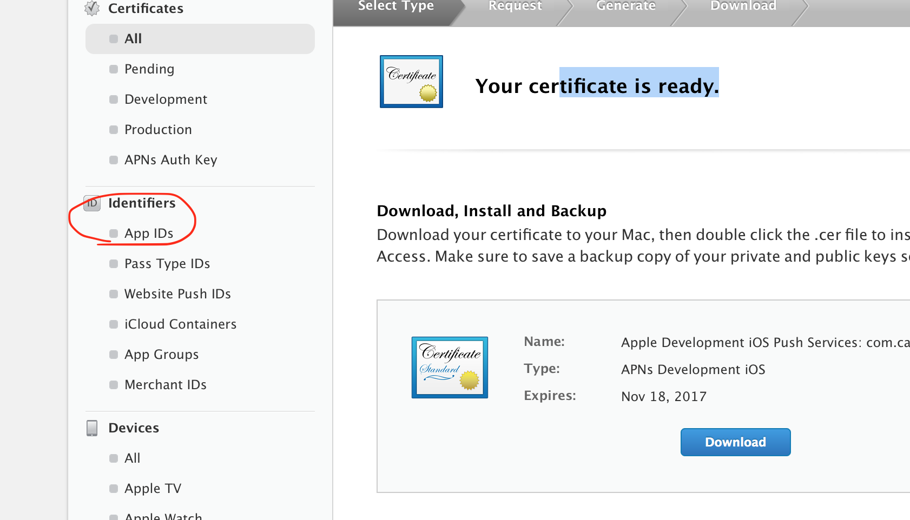Show All devices

tap(132, 458)
